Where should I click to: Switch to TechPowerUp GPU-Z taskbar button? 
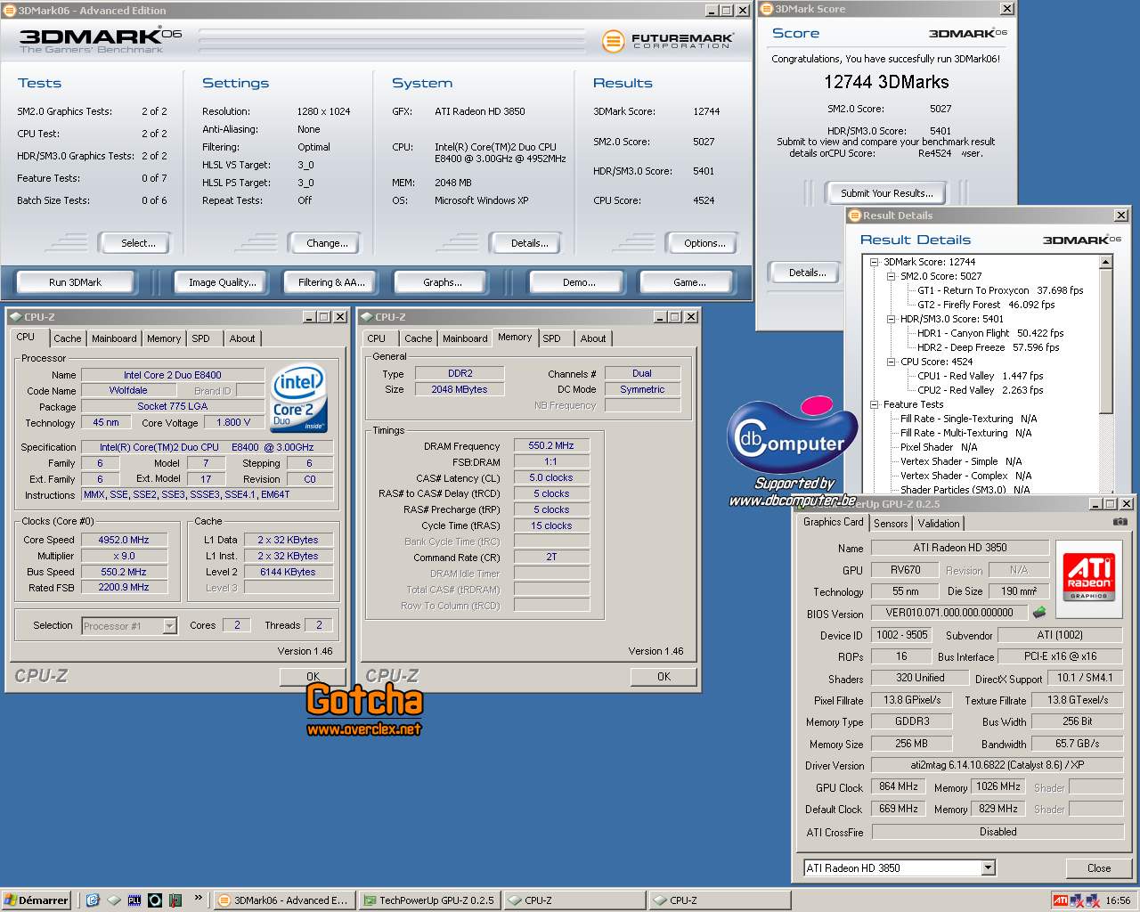coord(429,900)
